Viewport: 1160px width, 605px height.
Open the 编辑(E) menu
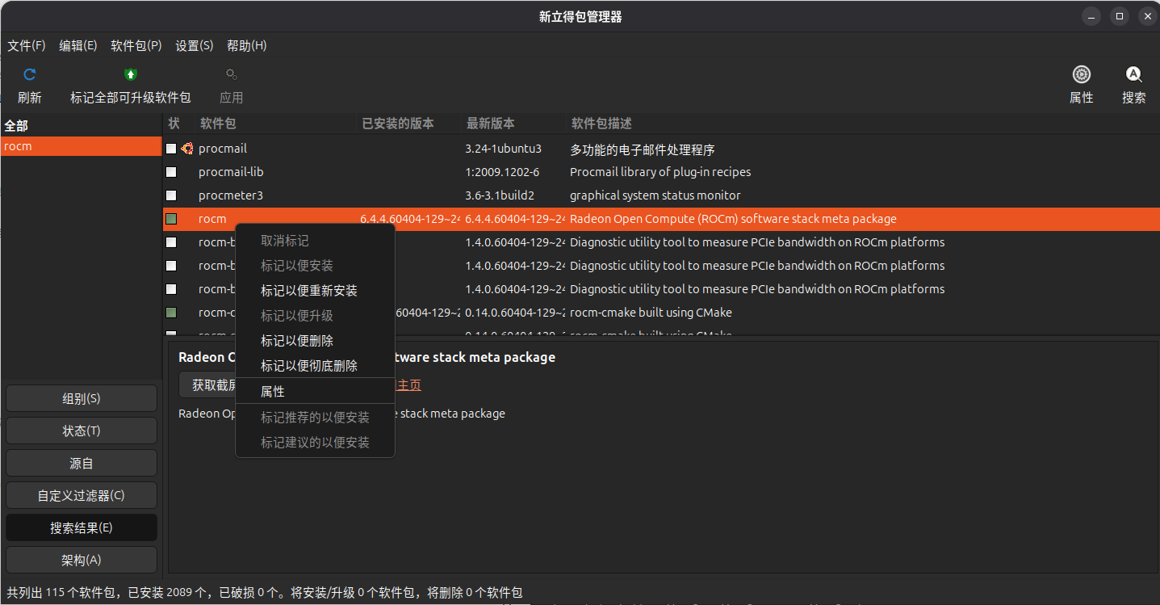pyautogui.click(x=78, y=46)
